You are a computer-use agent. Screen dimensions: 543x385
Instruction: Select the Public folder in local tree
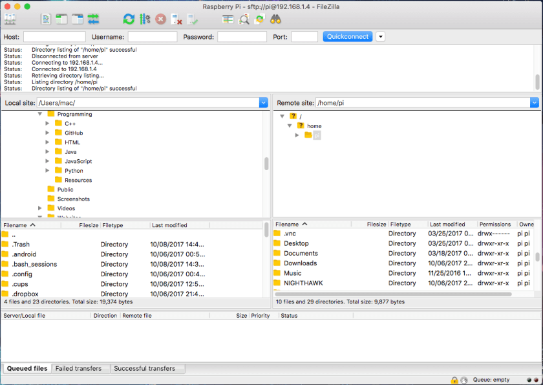[65, 189]
